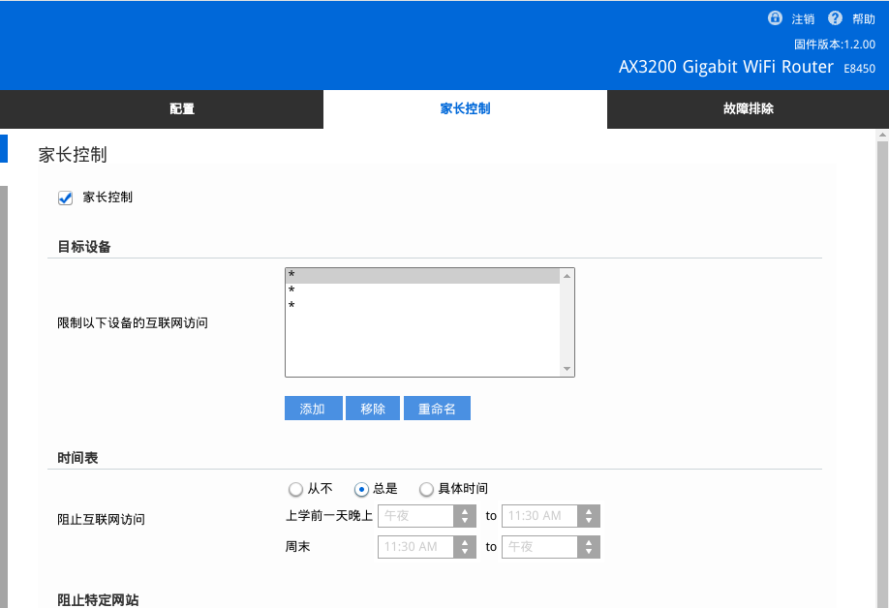Click the logout lock icon
This screenshot has height=608, width=889.
coord(775,18)
